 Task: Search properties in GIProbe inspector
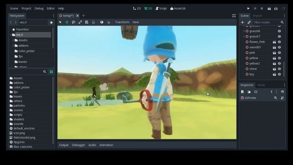coord(276,98)
